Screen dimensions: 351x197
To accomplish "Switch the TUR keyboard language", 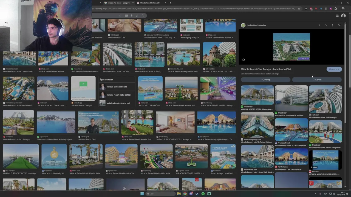I will pyautogui.click(x=325, y=194).
